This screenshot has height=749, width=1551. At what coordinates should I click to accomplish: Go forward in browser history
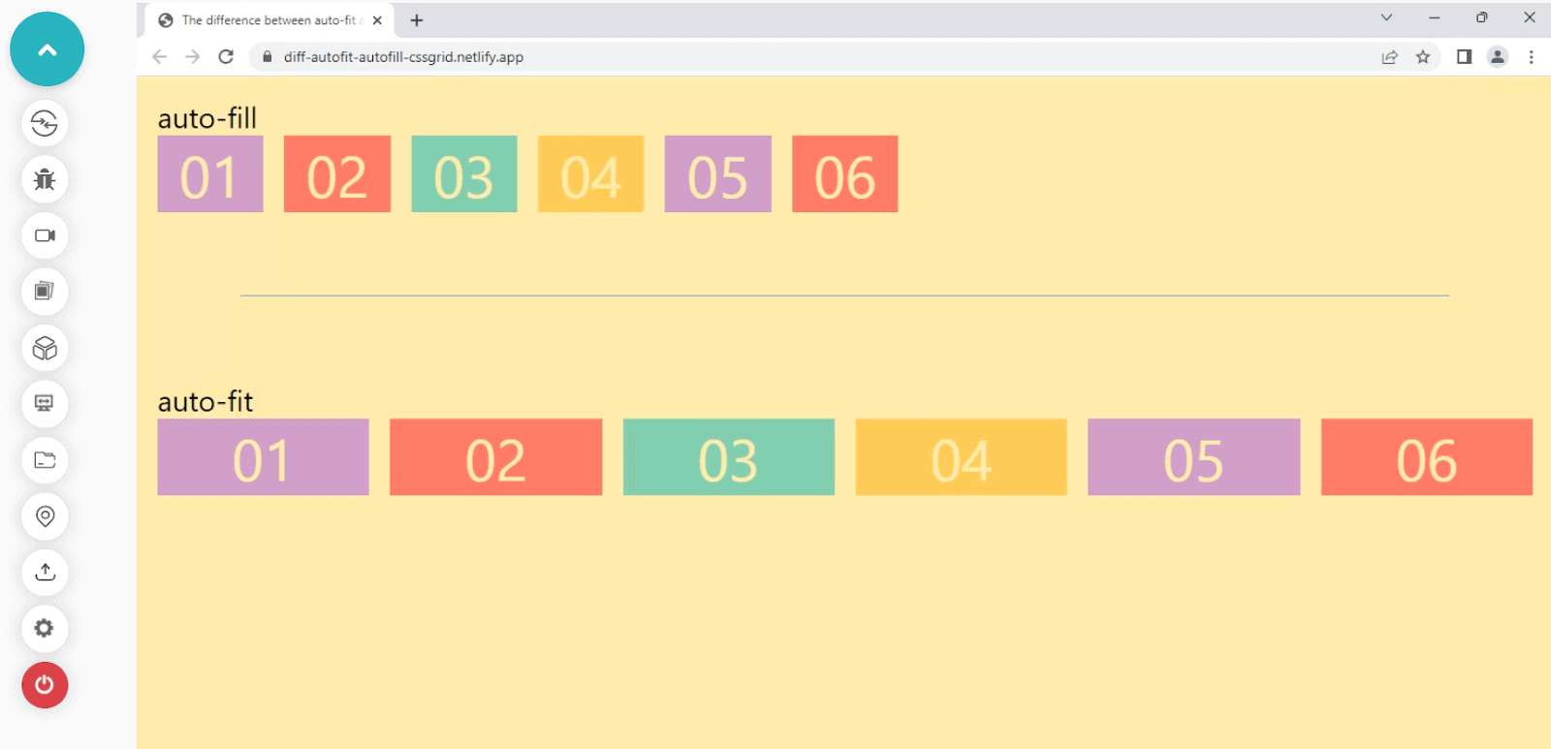tap(193, 57)
